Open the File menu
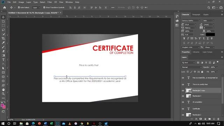 pyautogui.click(x=9, y=2)
